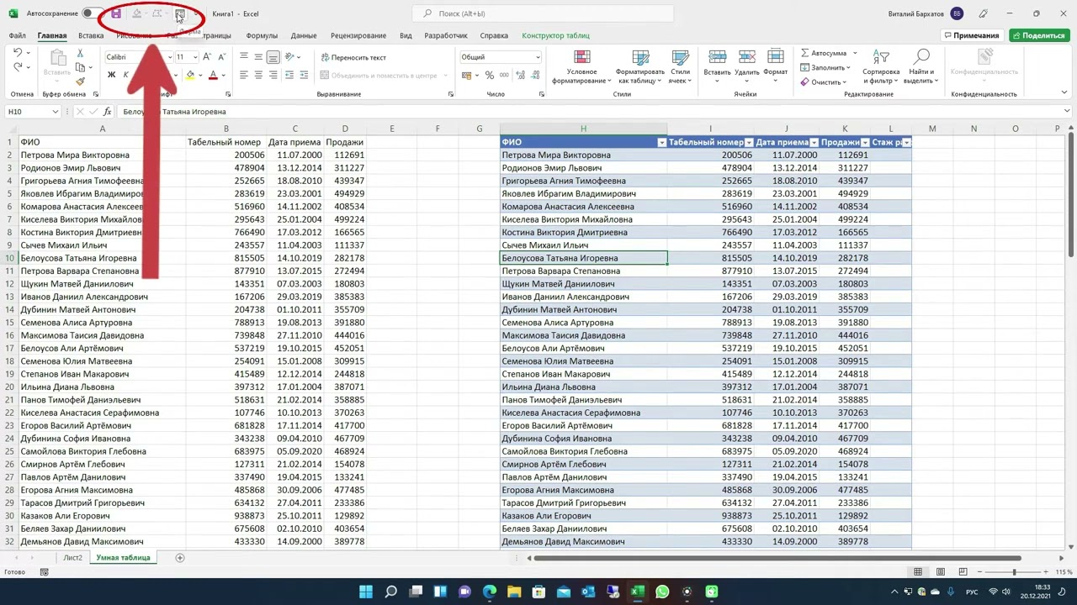Align cell text to the right
The width and height of the screenshot is (1077, 605).
(x=273, y=75)
